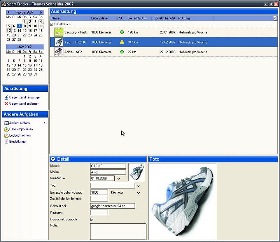Click the yellow warning icon on Asics row
This screenshot has height=242, width=280.
click(x=122, y=42)
